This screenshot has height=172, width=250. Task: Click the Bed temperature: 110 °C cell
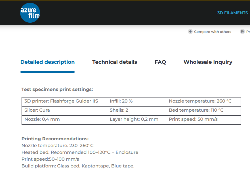[203, 111]
